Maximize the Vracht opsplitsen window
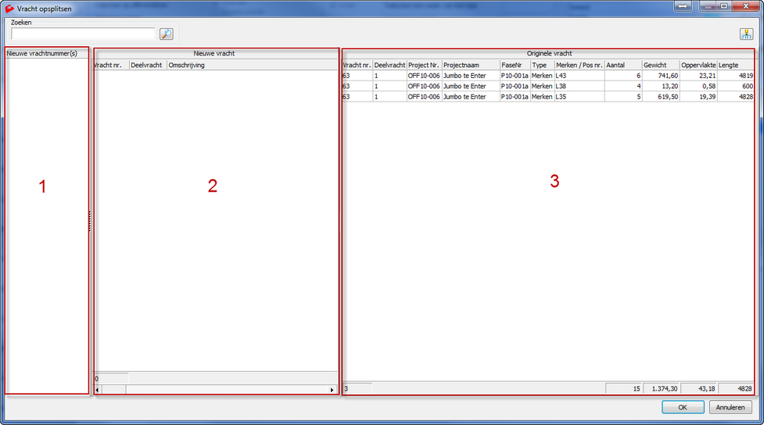Screen dimensions: 764x425 tap(724, 6)
